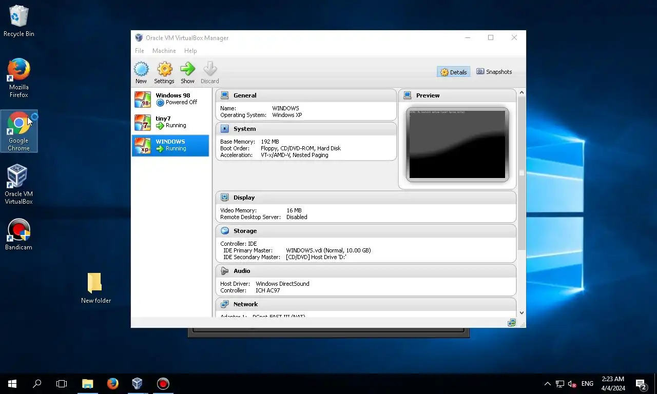This screenshot has width=657, height=394.
Task: Click the ENG language indicator
Action: (x=588, y=384)
